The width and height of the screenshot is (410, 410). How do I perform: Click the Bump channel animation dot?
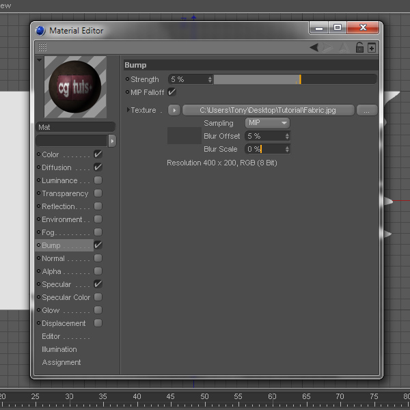tap(38, 245)
